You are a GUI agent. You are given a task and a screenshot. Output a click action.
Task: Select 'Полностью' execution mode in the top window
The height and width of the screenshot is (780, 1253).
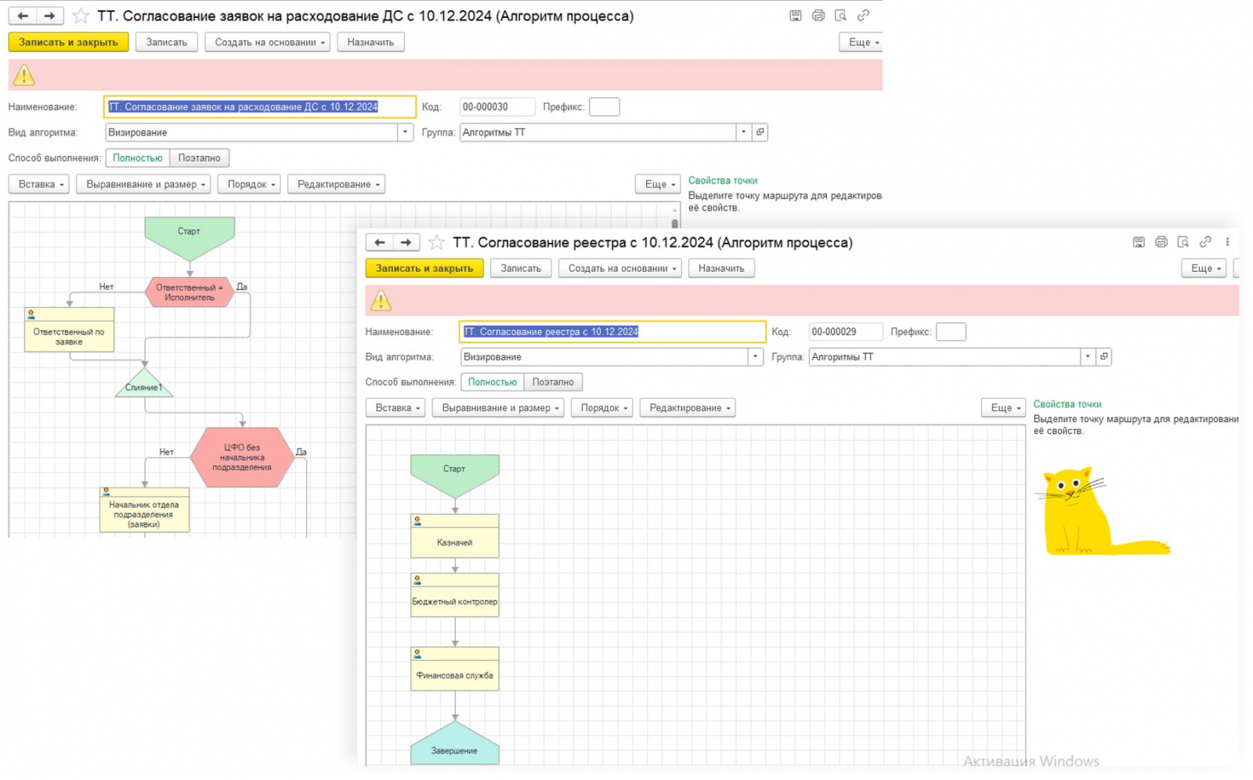(137, 158)
